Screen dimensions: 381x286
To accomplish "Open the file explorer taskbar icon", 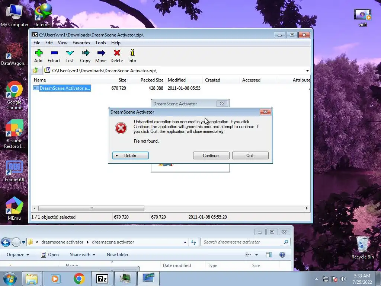I will pos(32,279).
